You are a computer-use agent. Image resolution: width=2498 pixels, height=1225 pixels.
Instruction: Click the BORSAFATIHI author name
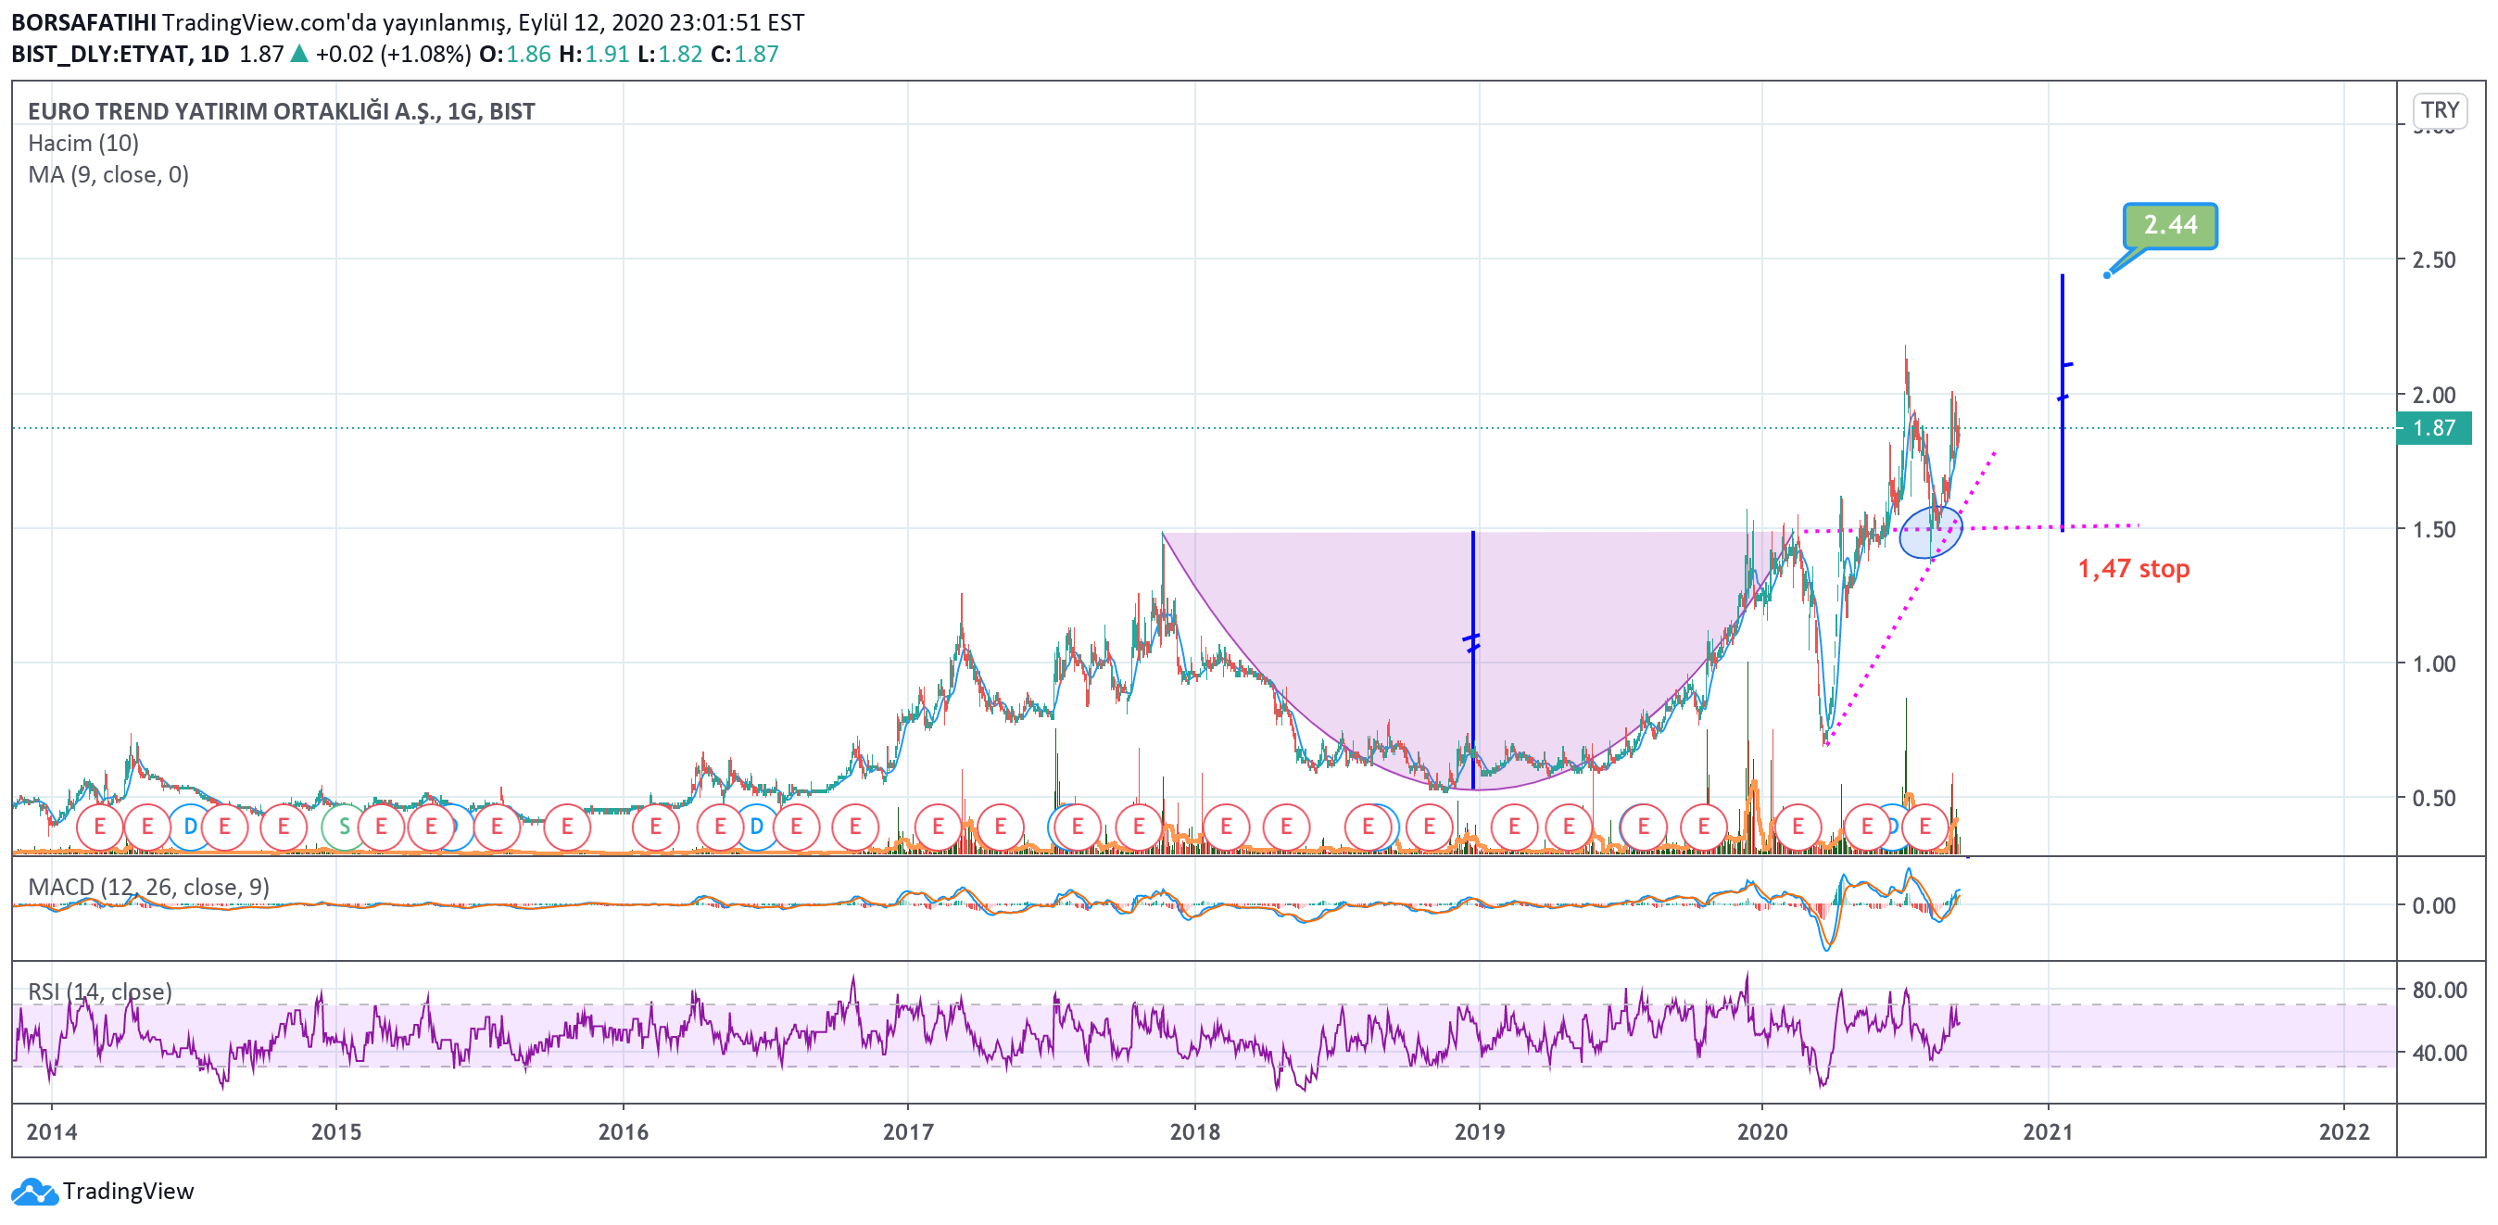click(x=83, y=22)
